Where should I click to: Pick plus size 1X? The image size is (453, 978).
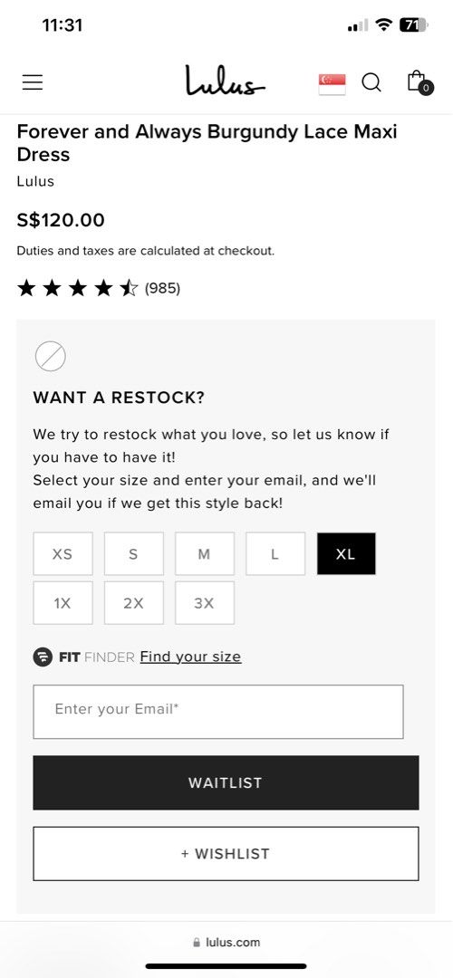[63, 603]
